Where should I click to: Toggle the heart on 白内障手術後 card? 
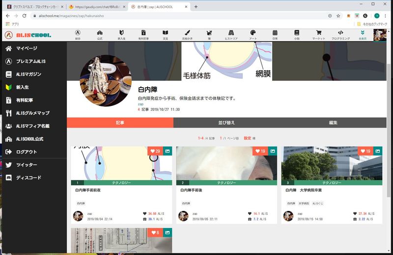click(260, 151)
